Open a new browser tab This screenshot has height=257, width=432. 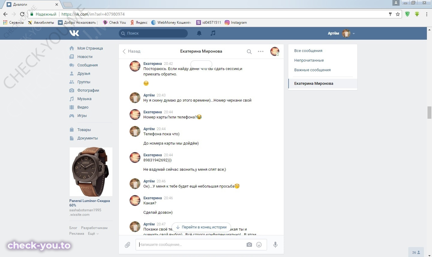pos(68,5)
